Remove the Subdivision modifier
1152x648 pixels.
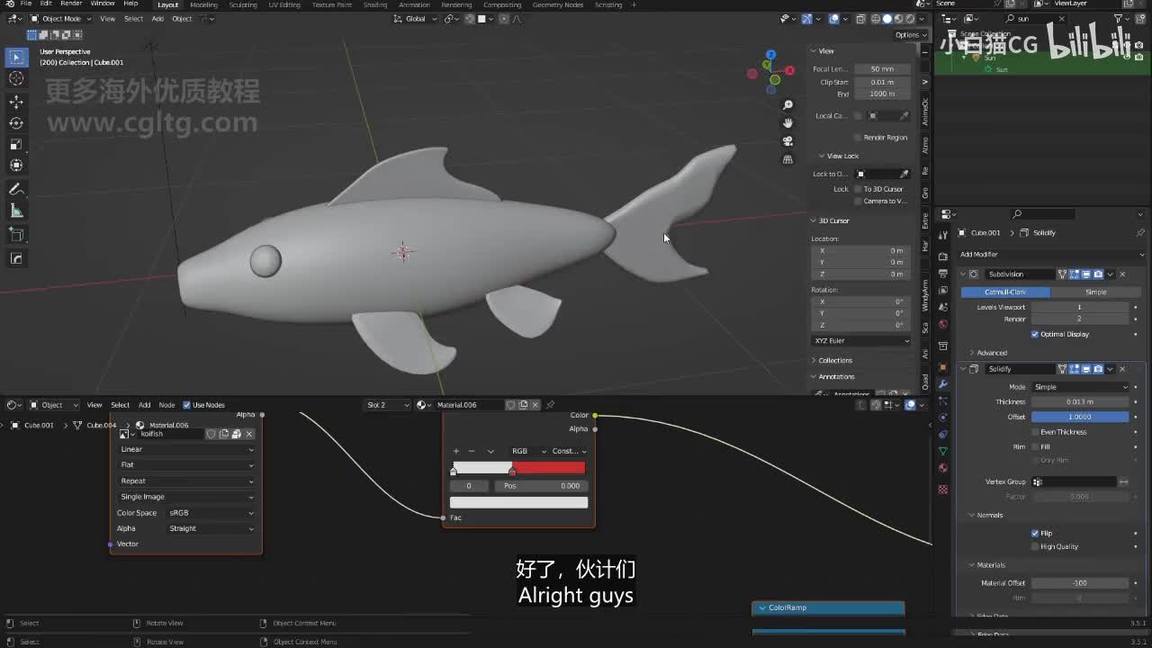(1122, 274)
